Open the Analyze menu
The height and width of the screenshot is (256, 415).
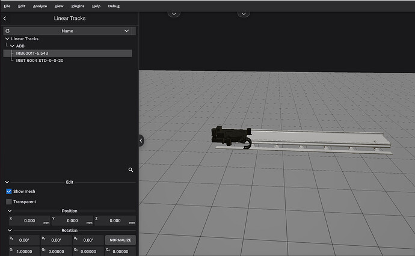pyautogui.click(x=40, y=5)
